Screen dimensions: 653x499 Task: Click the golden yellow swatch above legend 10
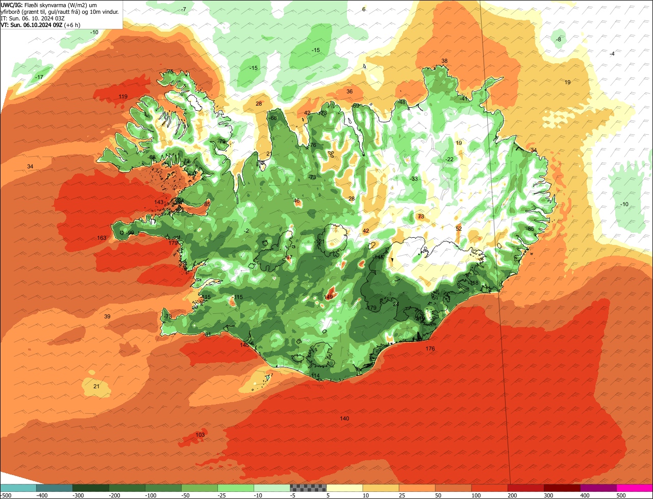coord(381,488)
